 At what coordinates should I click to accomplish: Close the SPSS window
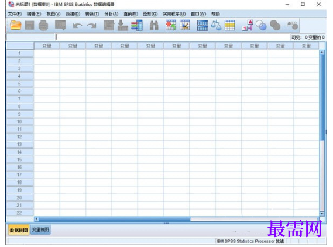318,4
